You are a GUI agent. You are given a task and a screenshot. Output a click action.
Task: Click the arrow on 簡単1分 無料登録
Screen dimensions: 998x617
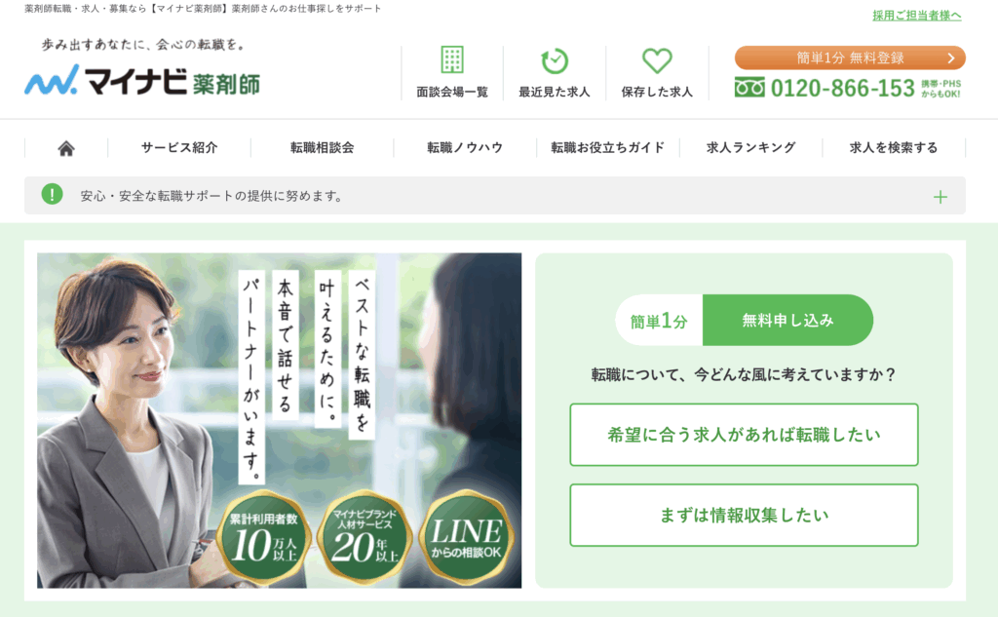pyautogui.click(x=951, y=58)
